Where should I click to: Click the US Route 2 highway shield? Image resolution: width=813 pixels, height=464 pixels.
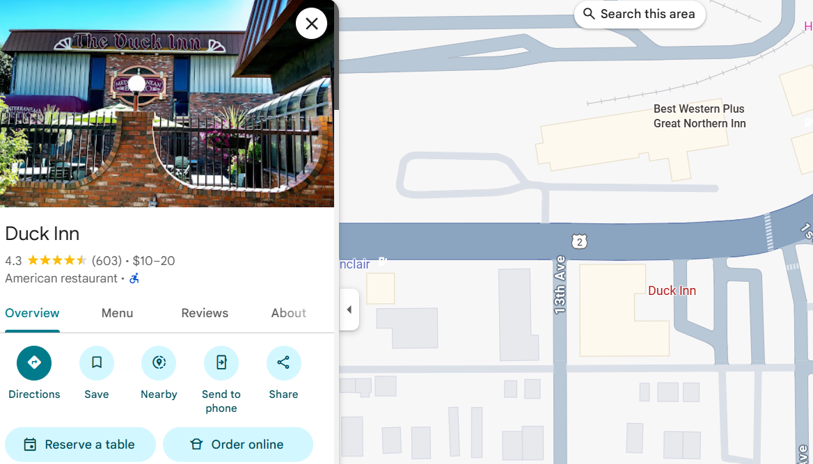point(580,241)
